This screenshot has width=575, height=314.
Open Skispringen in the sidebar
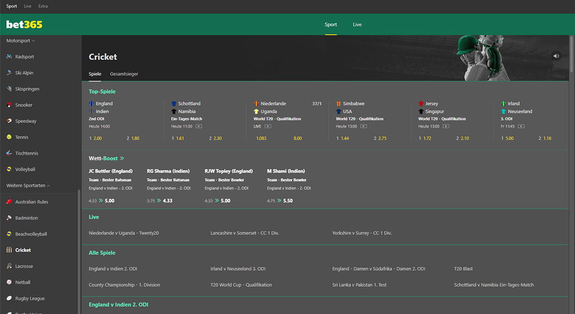click(x=27, y=89)
